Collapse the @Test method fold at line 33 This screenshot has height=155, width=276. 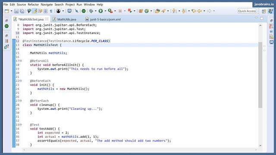[x=21, y=124]
